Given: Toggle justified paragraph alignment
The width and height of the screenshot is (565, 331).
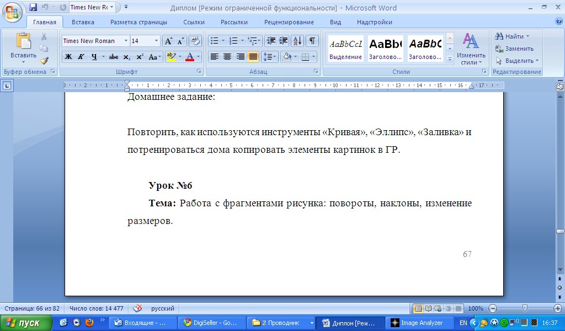Looking at the screenshot, I should click(x=253, y=57).
